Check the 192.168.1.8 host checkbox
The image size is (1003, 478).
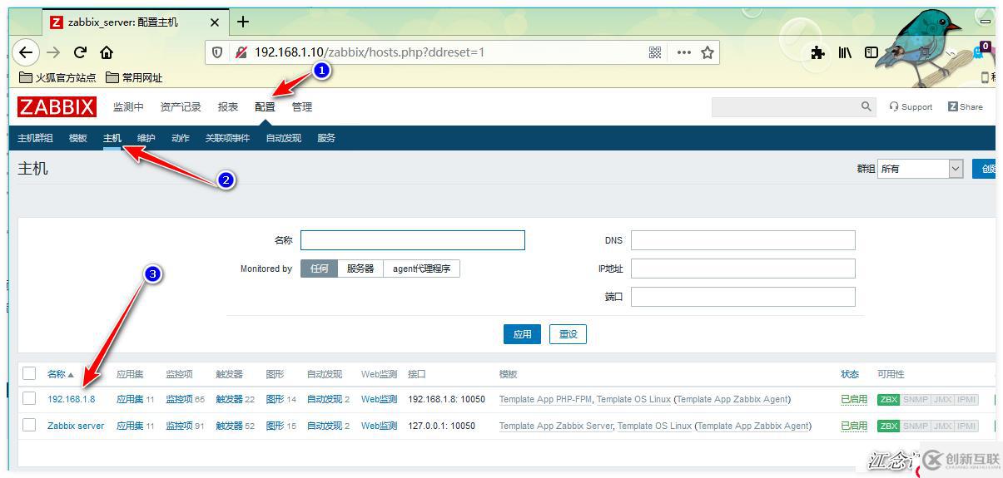(x=29, y=399)
